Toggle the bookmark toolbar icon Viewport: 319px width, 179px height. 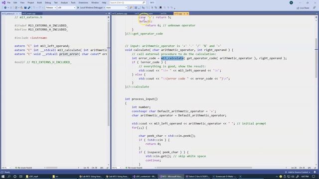160,8
